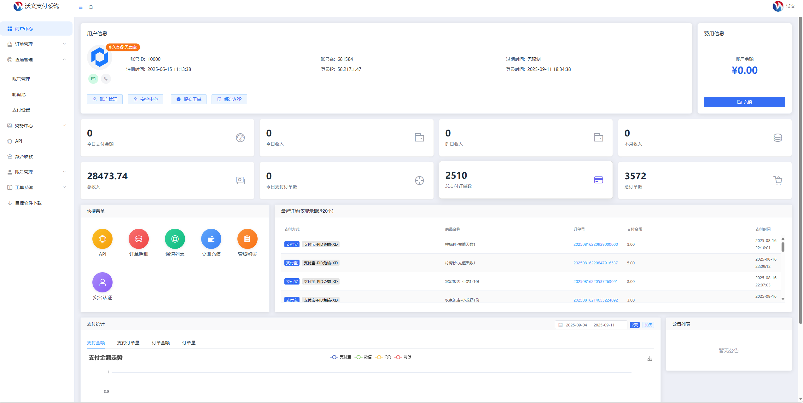Open order link 20250816220929000000
Viewport: 803px width, 403px height.
[x=596, y=245]
